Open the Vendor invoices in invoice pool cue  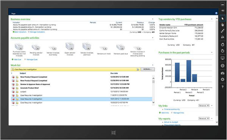[x=138, y=51]
